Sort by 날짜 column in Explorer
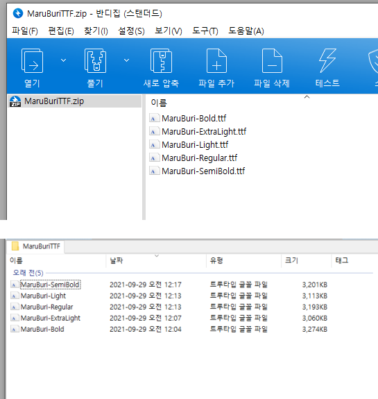 pyautogui.click(x=117, y=261)
